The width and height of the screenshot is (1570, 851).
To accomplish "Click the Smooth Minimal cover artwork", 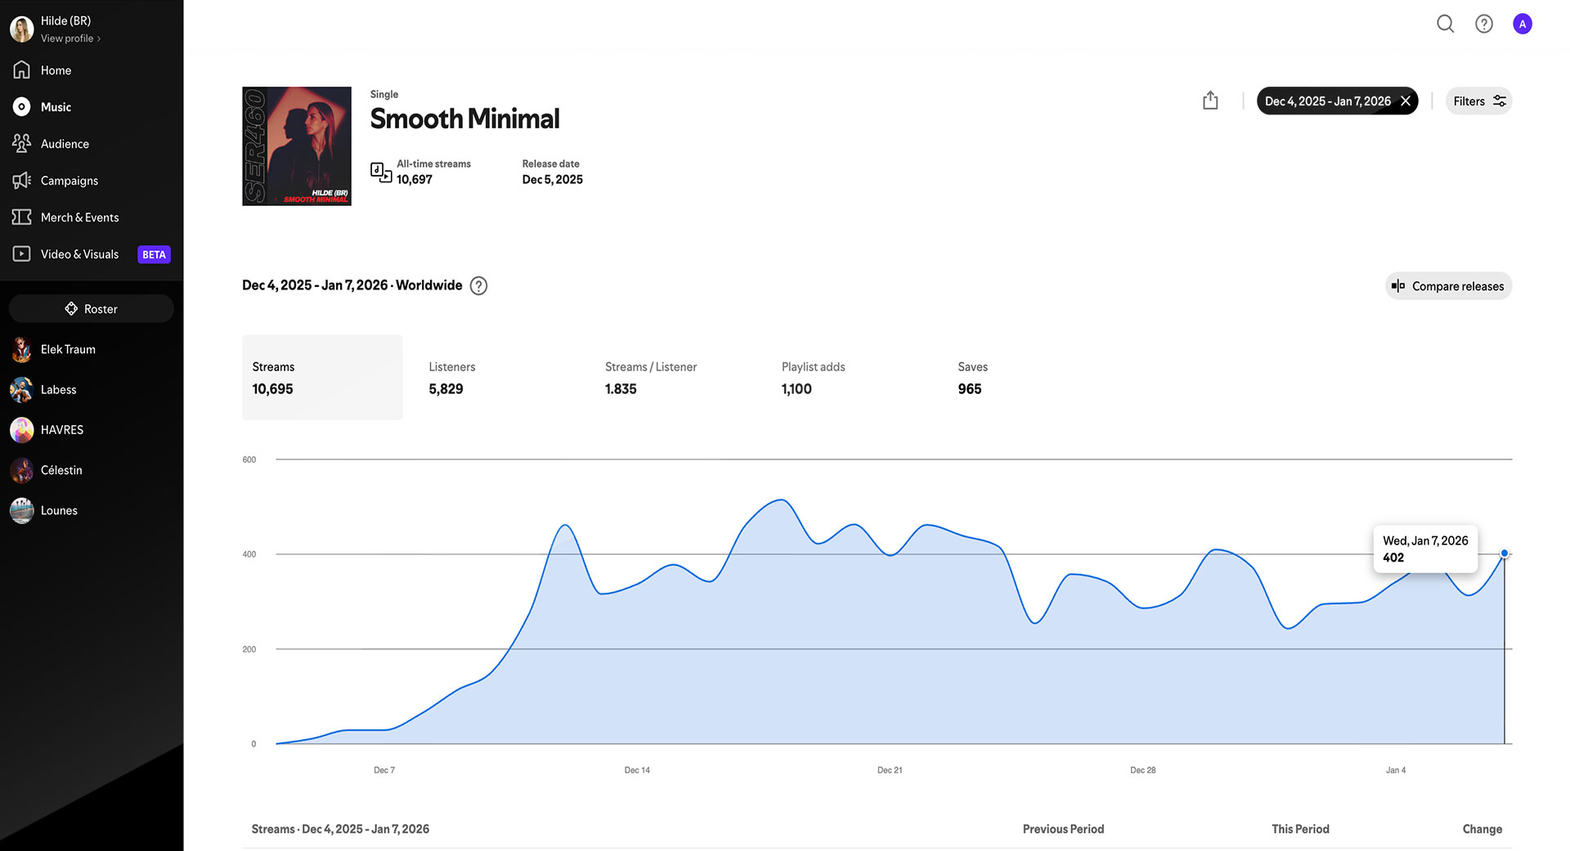I will (297, 146).
